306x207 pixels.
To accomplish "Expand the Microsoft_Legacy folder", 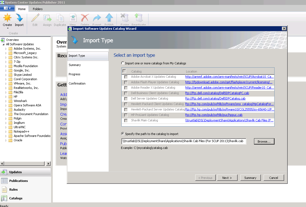I will click(x=6, y=53).
